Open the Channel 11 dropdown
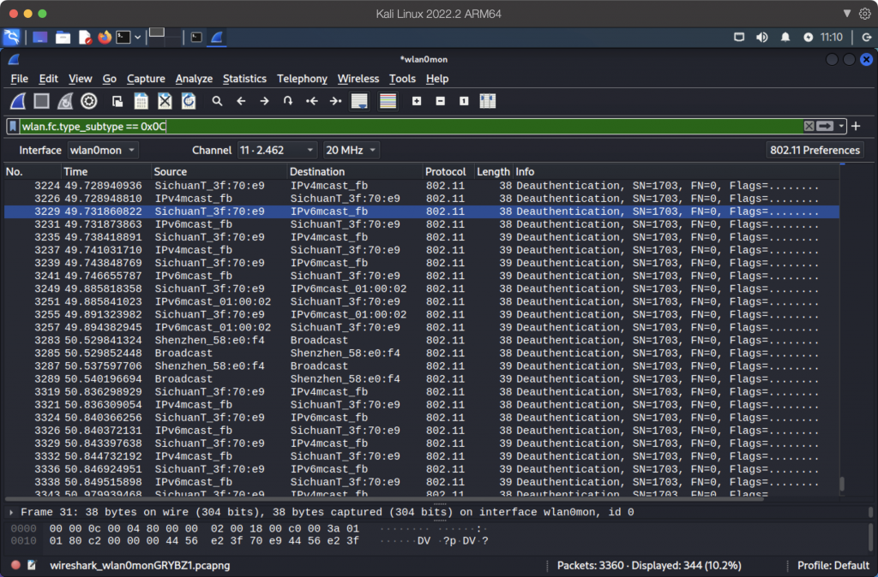Viewport: 878px width, 577px height. (277, 151)
